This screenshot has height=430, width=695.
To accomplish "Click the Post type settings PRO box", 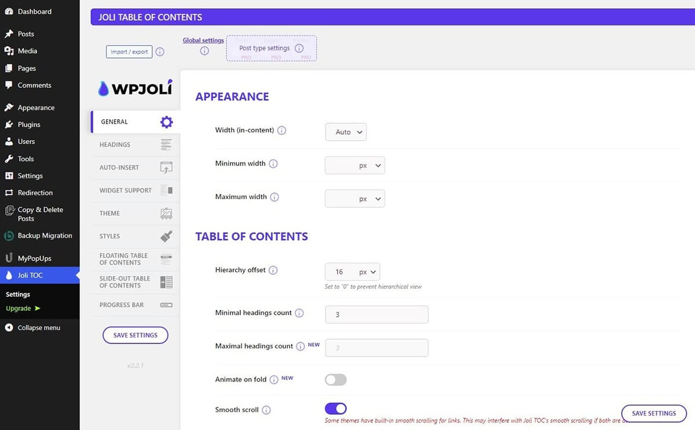I will click(x=272, y=49).
